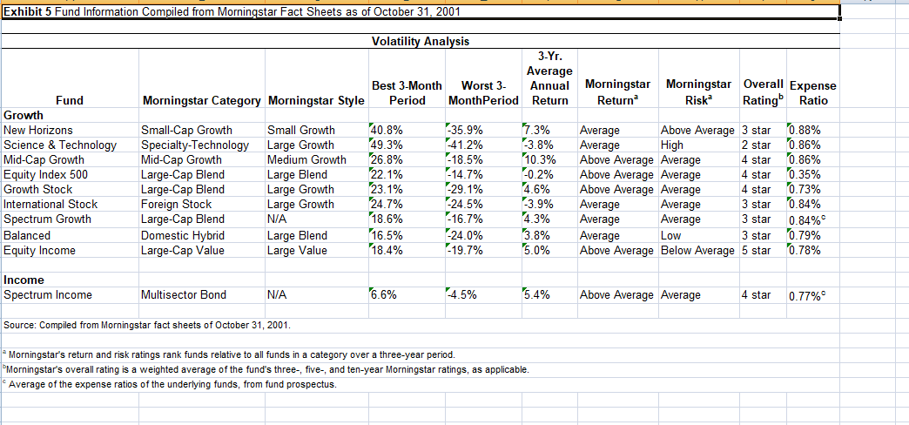The width and height of the screenshot is (909, 425).
Task: Select the Balanced fund cell
Action: tap(70, 235)
